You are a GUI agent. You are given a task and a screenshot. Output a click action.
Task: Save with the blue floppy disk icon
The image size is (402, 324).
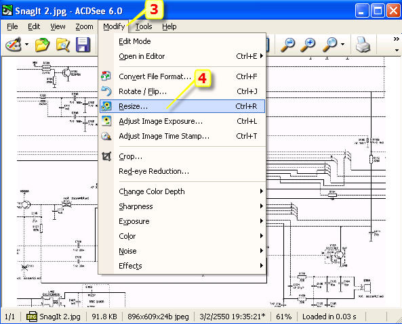click(83, 45)
